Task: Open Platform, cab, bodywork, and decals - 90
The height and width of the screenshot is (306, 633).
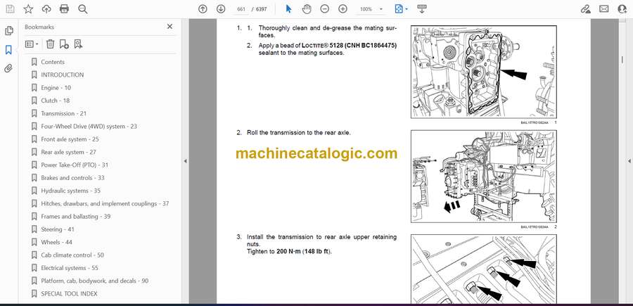Action: click(94, 281)
